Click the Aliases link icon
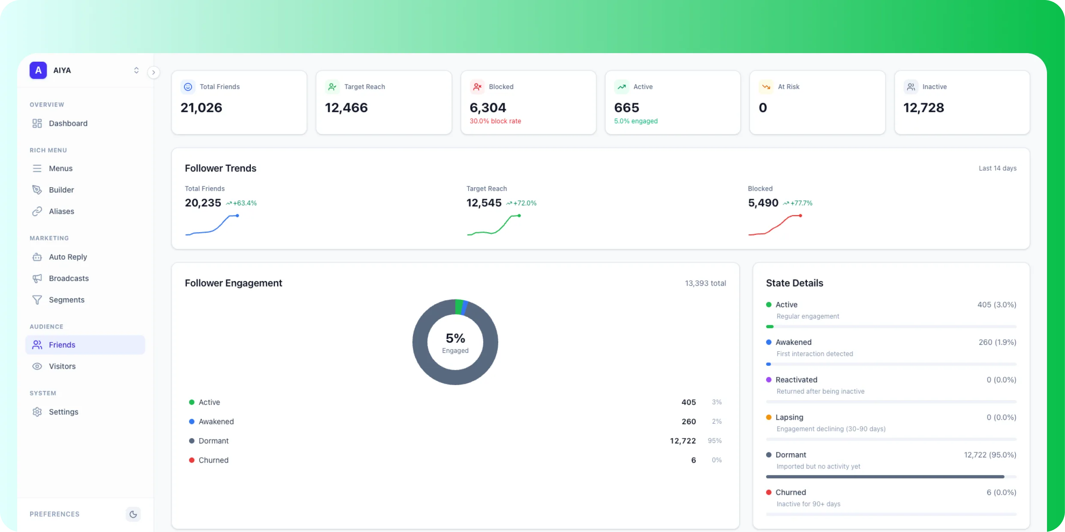Screen dimensions: 1065x532 pyautogui.click(x=37, y=211)
